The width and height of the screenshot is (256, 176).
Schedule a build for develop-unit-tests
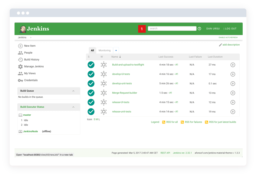233,83
